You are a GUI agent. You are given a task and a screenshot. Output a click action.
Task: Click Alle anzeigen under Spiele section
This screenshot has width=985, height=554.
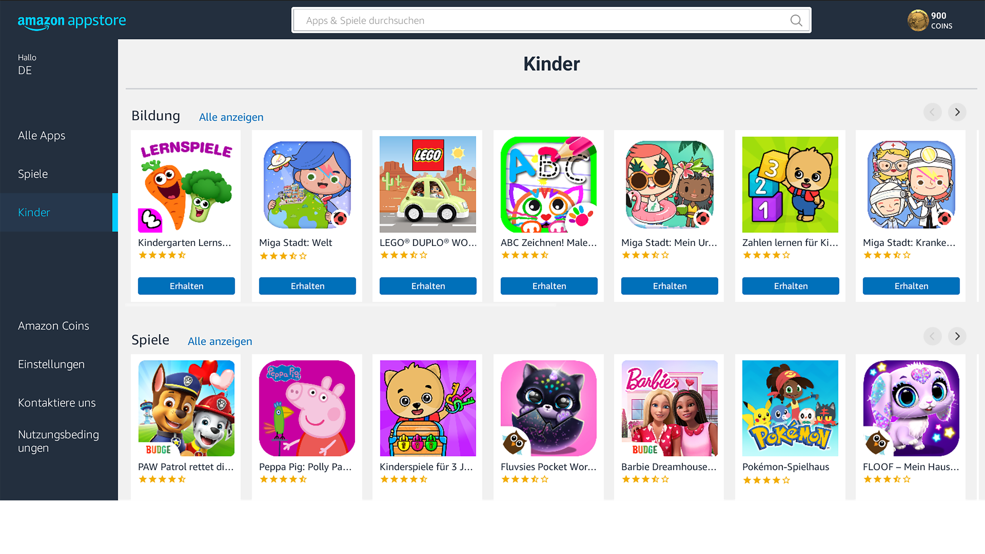coord(220,341)
